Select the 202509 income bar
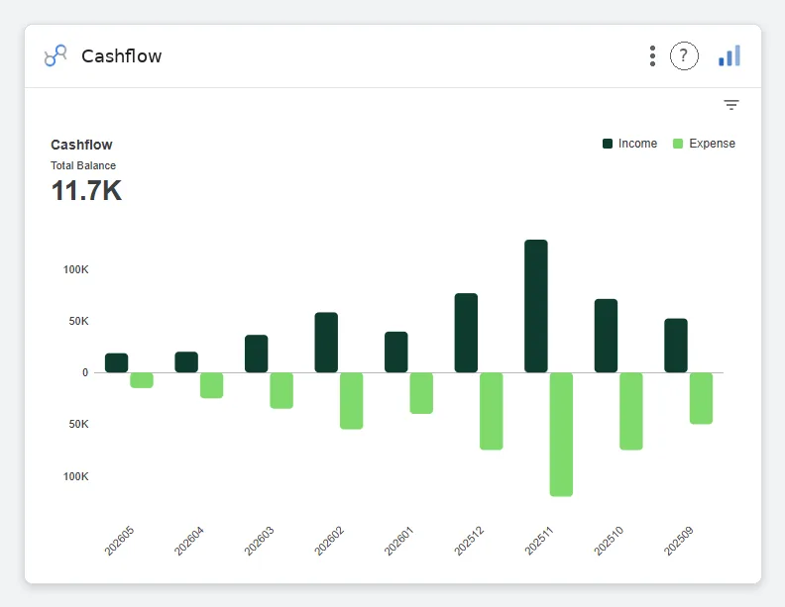 tap(676, 346)
